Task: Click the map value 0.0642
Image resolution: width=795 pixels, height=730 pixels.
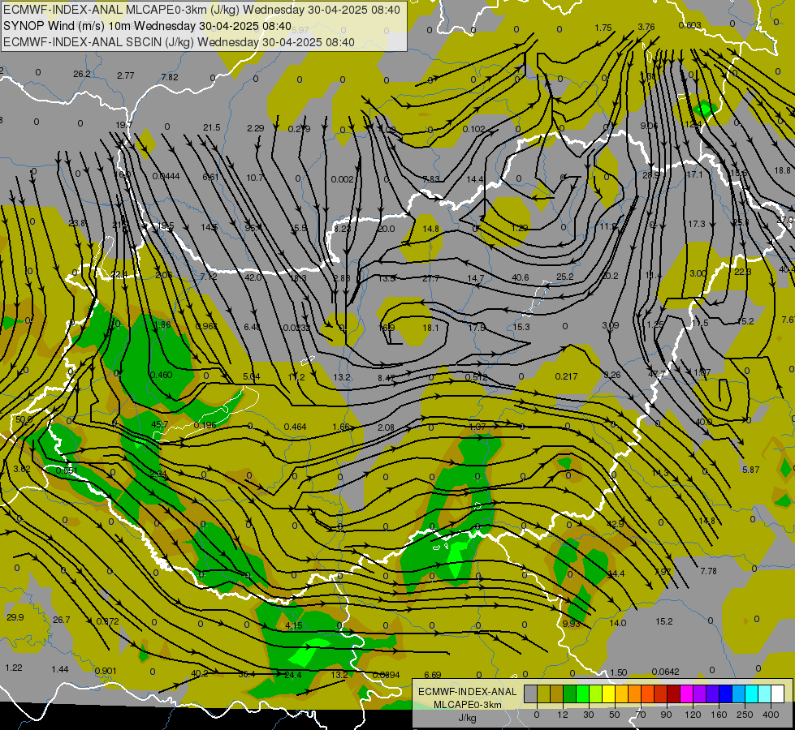Action: pos(665,672)
